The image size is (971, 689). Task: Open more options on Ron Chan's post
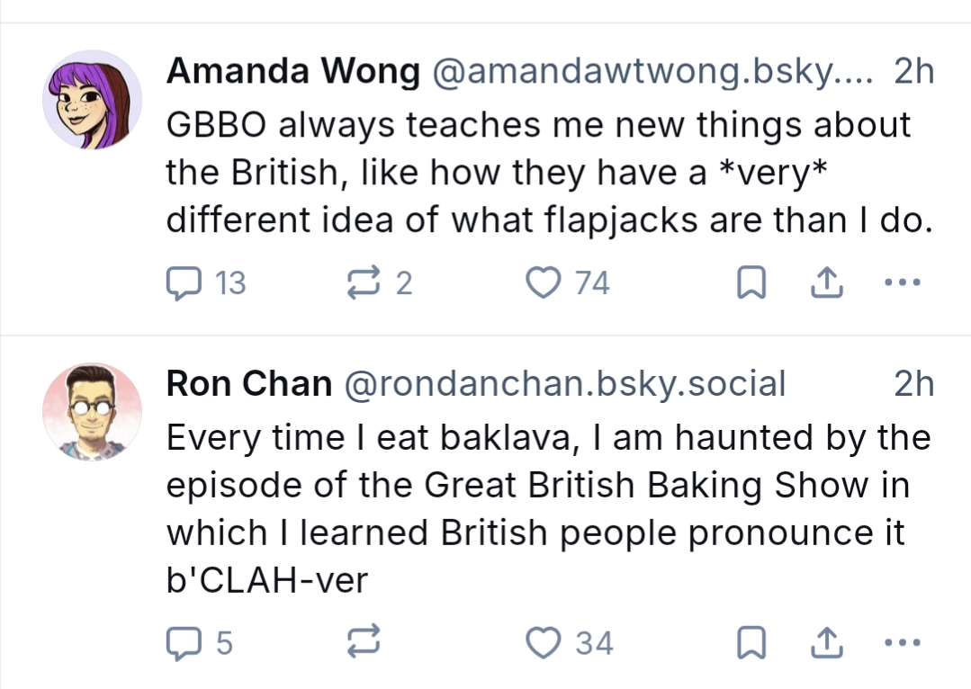coord(903,643)
